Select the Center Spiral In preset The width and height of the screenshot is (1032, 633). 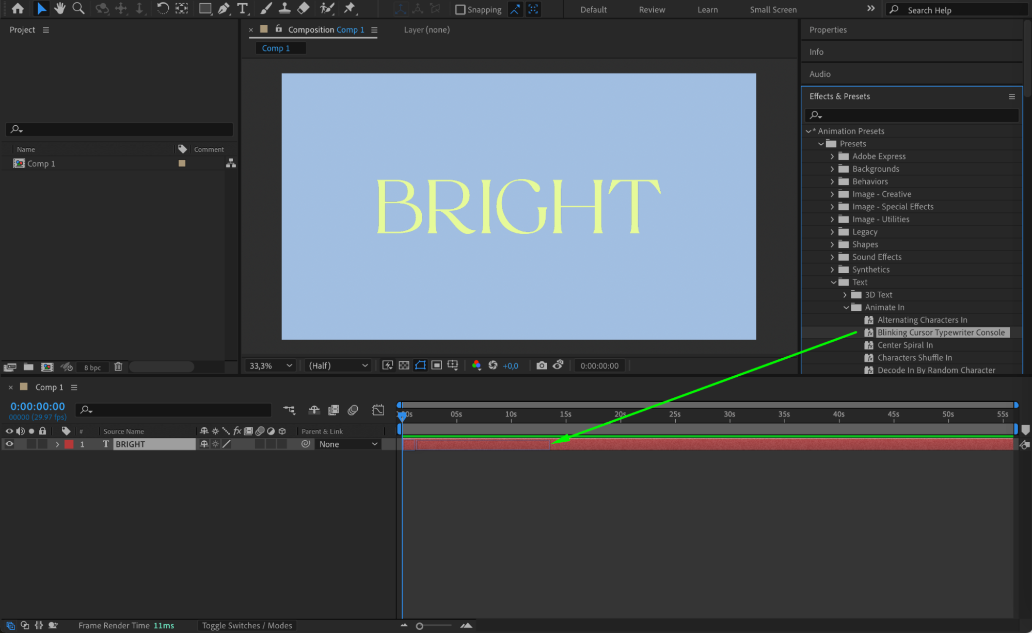[904, 345]
